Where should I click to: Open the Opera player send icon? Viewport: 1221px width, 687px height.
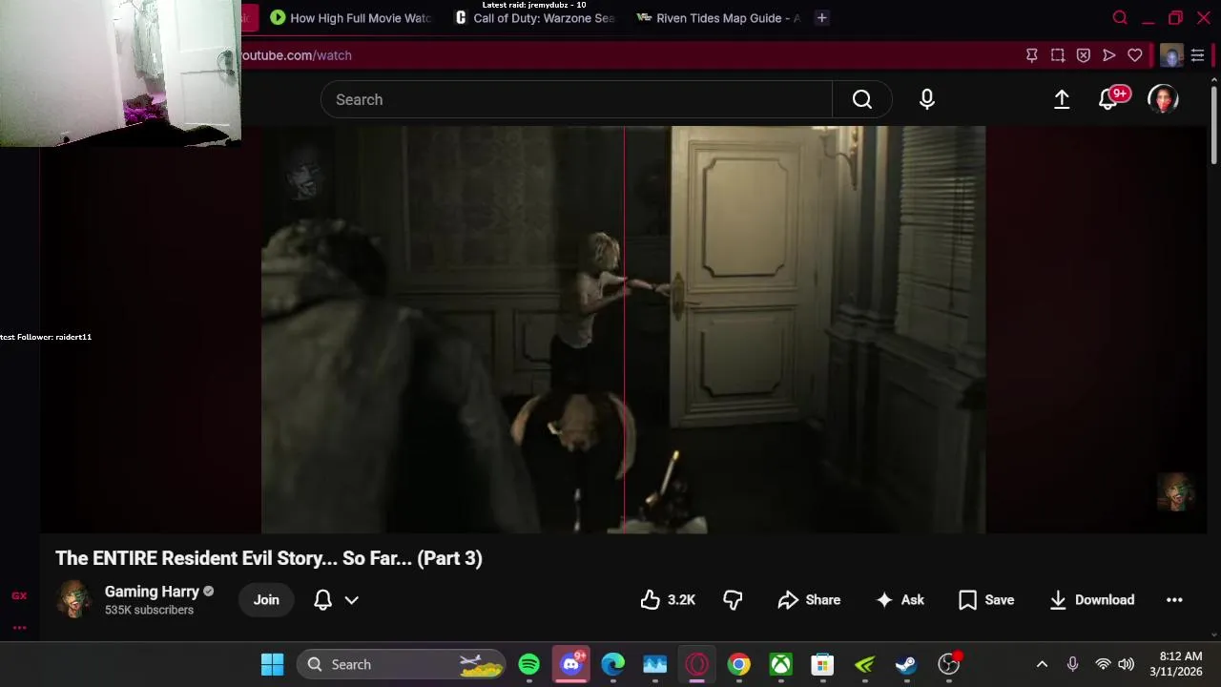pos(1109,55)
